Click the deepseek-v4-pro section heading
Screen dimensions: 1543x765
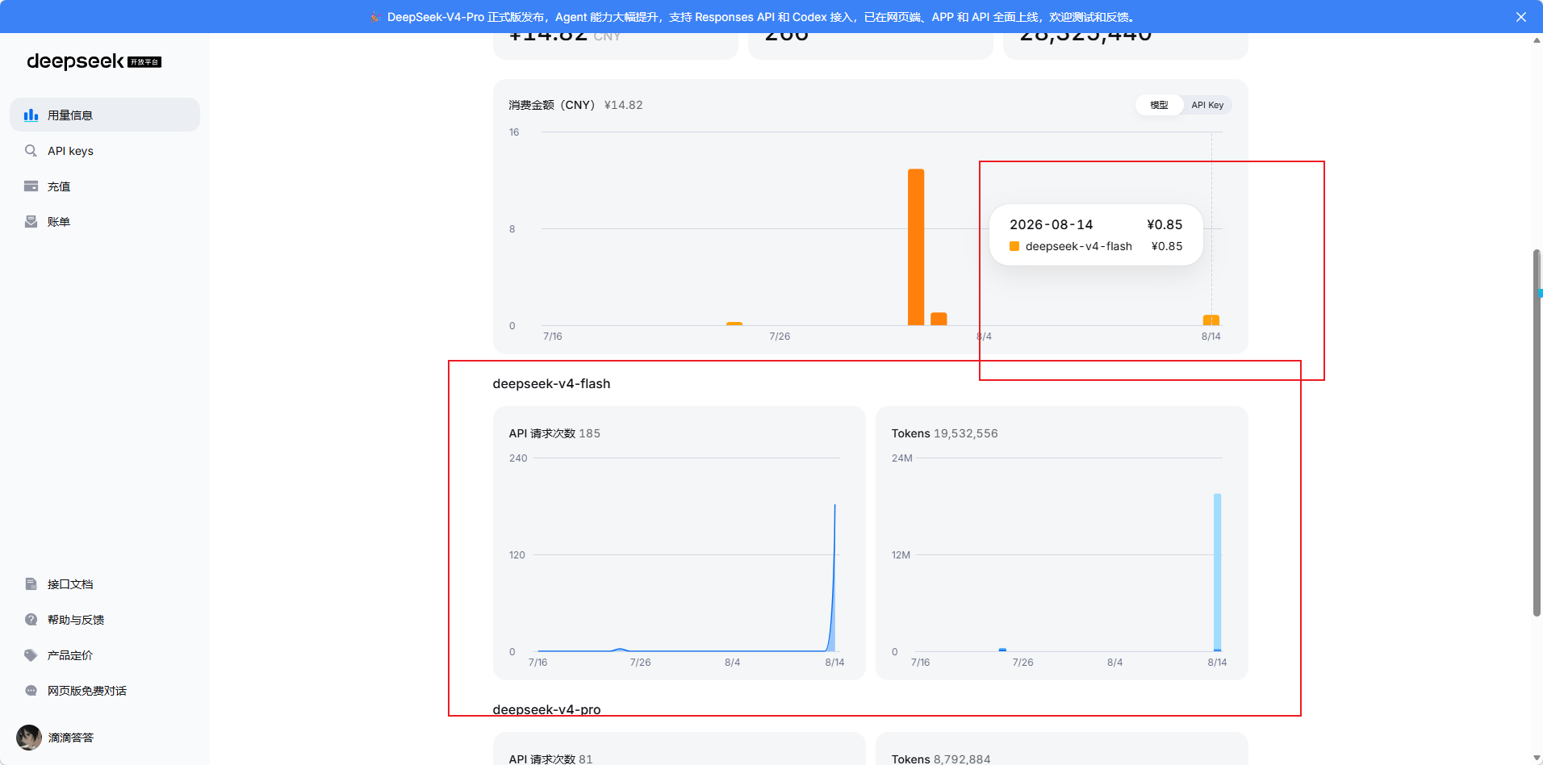tap(546, 709)
